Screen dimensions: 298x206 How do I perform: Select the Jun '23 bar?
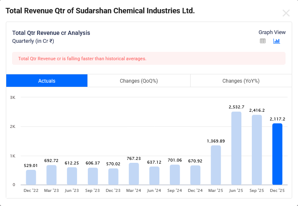coord(72,176)
